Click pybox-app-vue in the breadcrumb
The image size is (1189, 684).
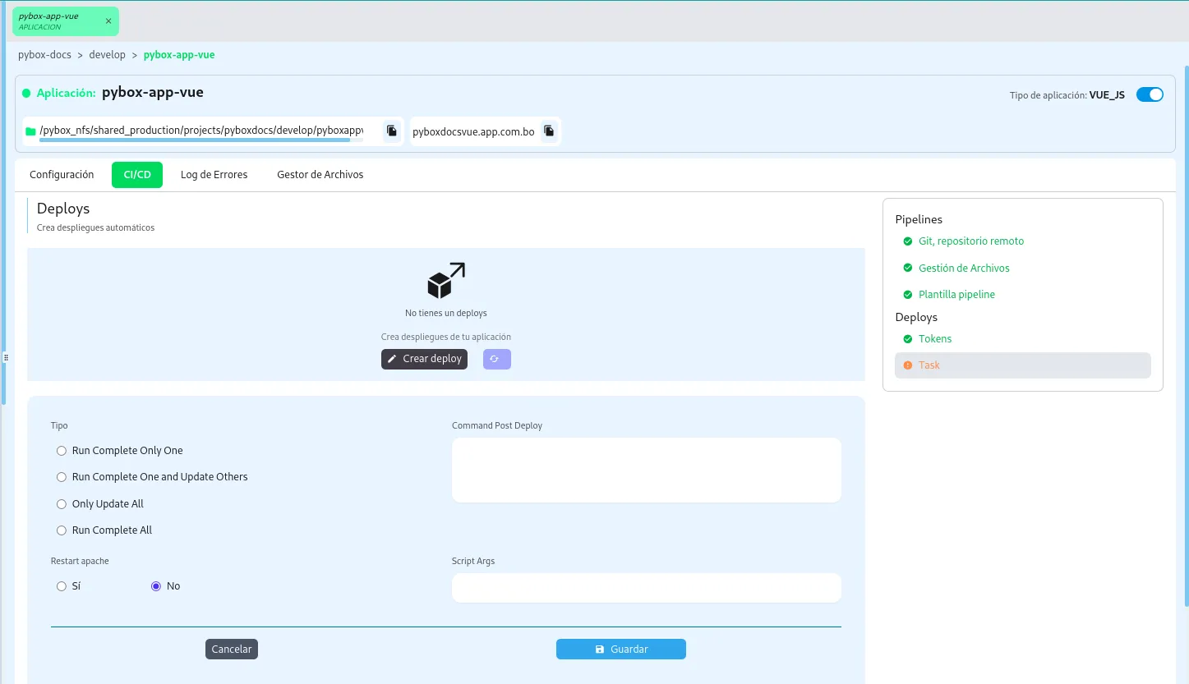point(179,55)
